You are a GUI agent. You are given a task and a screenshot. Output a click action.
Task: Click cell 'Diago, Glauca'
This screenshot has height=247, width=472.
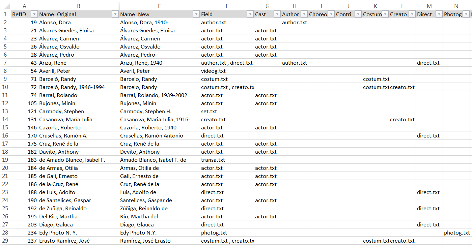coord(159,224)
